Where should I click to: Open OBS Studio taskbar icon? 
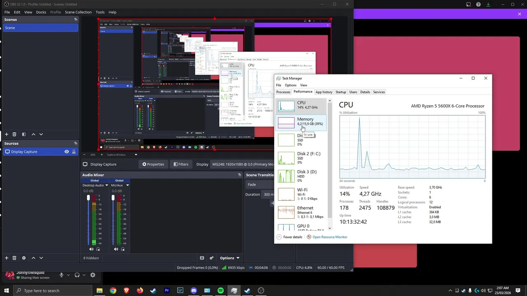(x=261, y=291)
